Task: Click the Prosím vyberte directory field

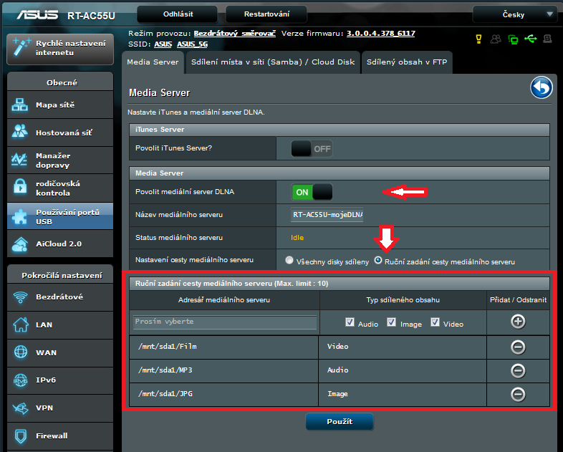Action: 225,322
